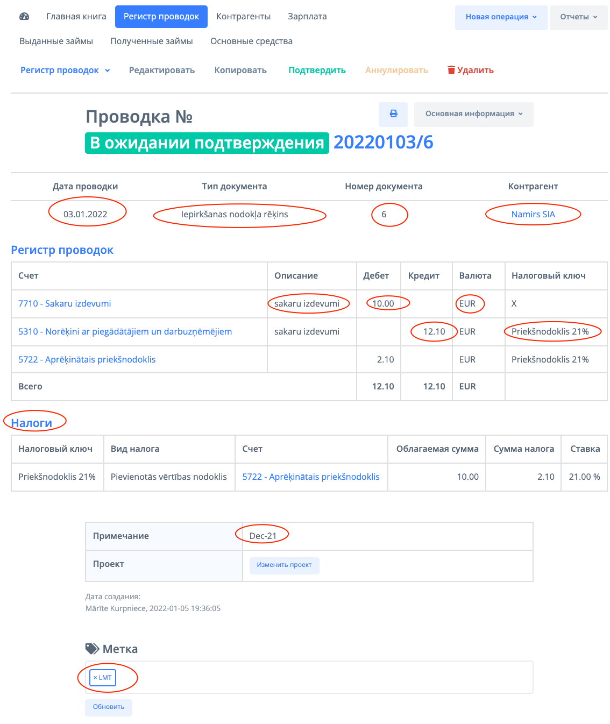This screenshot has height=724, width=610.
Task: Click inside the Метка tag input field
Action: coord(323,678)
